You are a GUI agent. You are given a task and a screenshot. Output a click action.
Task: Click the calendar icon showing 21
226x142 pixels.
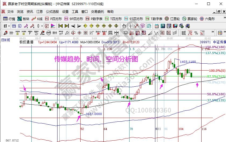[157, 26]
